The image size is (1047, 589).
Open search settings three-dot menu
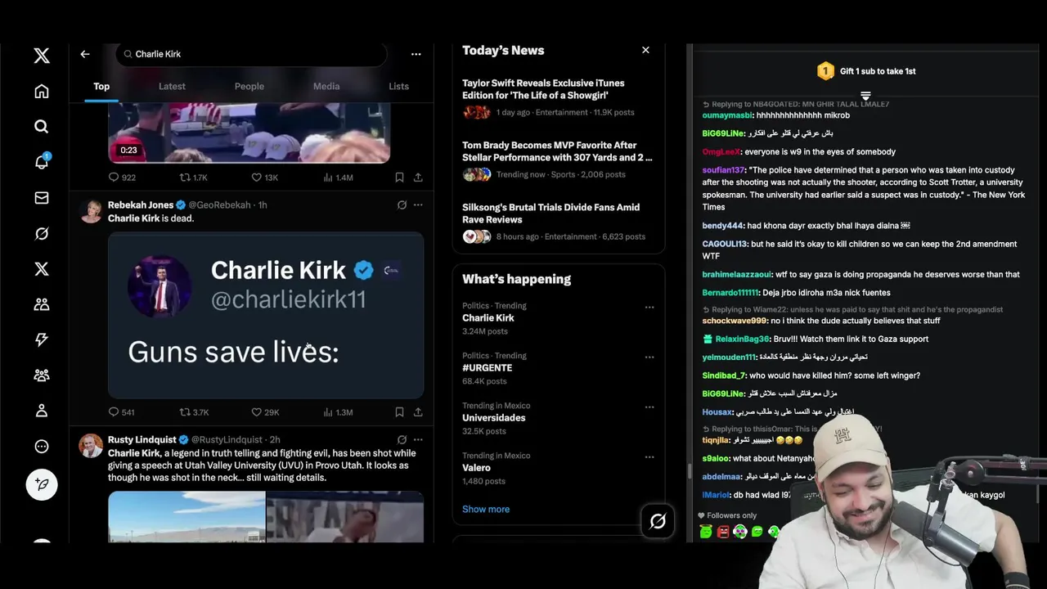416,54
